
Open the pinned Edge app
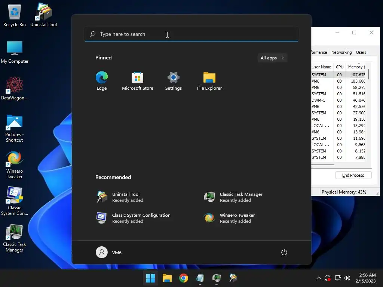coord(102,81)
